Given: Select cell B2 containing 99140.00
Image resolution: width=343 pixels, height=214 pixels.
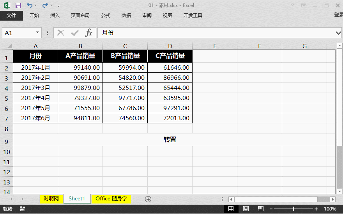Looking at the screenshot, I should (x=80, y=68).
